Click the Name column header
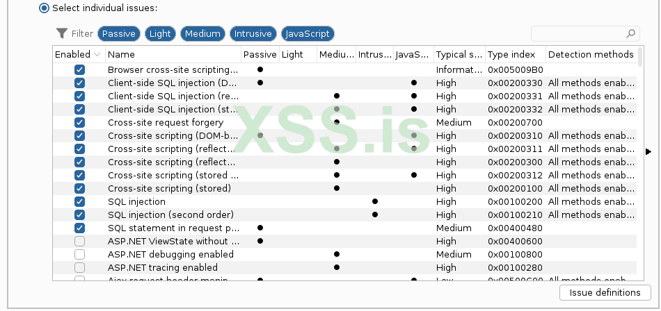The height and width of the screenshot is (311, 661). tap(173, 54)
